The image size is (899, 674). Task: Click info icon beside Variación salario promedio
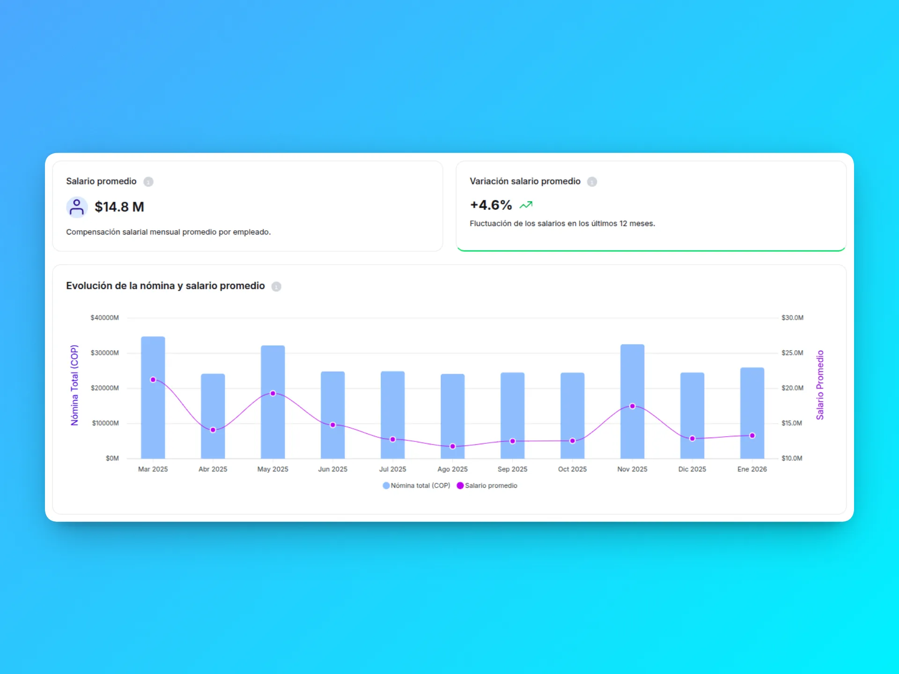pyautogui.click(x=592, y=182)
